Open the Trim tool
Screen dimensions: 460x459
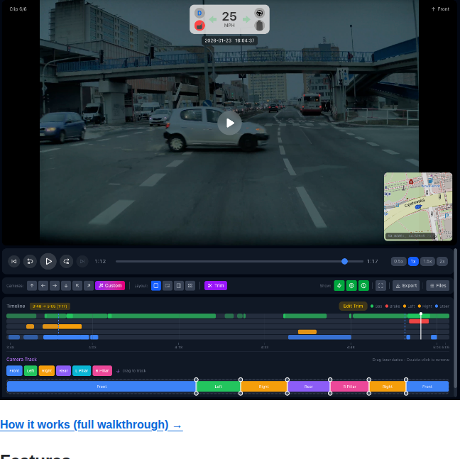click(x=216, y=285)
